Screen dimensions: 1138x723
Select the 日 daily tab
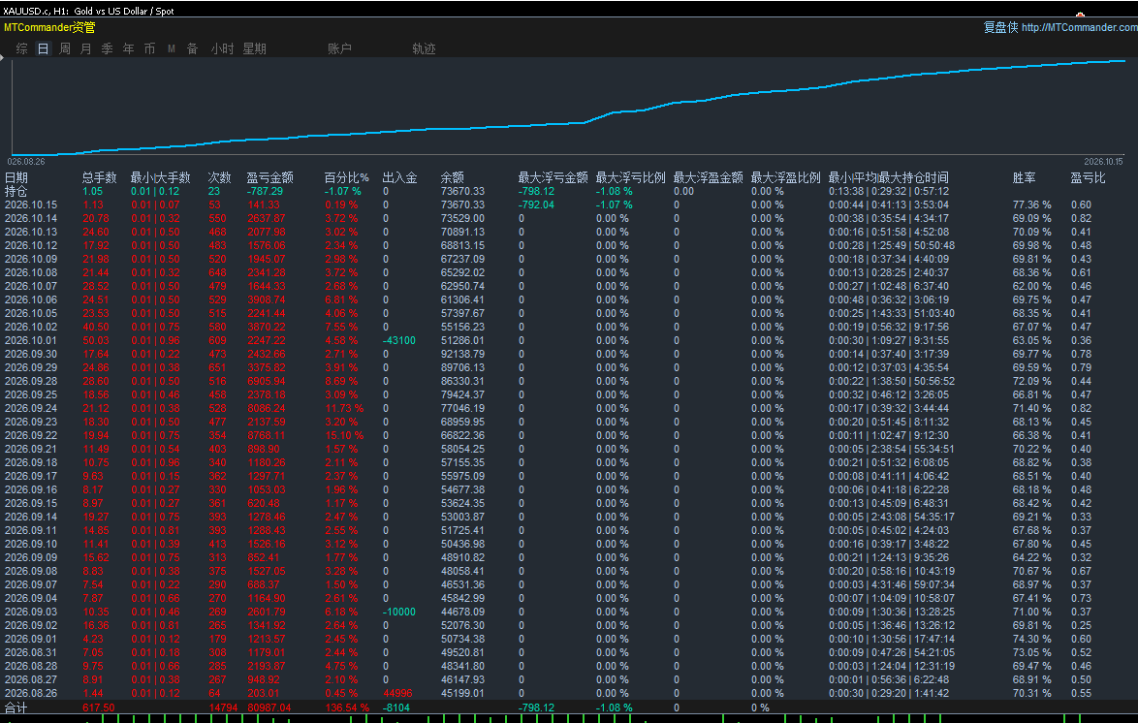pos(44,48)
